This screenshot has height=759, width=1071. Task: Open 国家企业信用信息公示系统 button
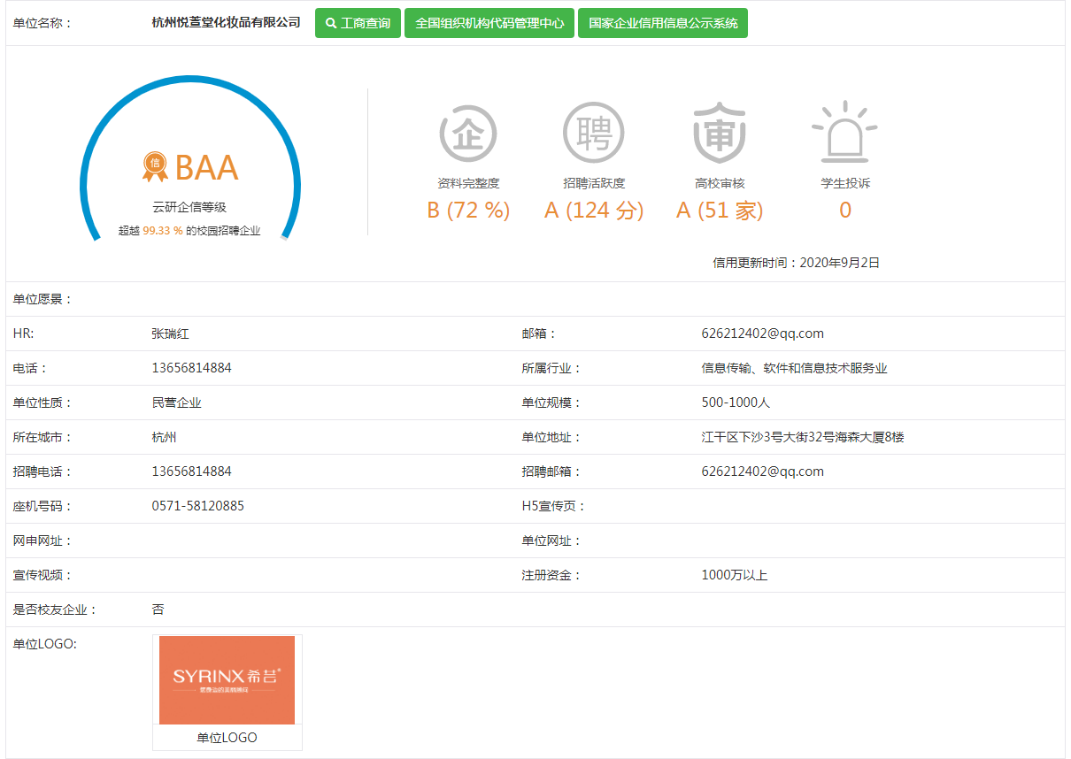click(x=663, y=23)
